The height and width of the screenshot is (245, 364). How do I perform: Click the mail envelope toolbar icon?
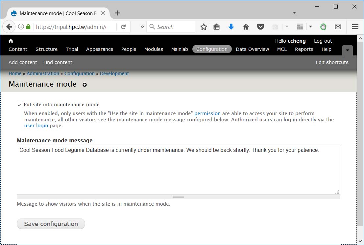pyautogui.click(x=338, y=27)
